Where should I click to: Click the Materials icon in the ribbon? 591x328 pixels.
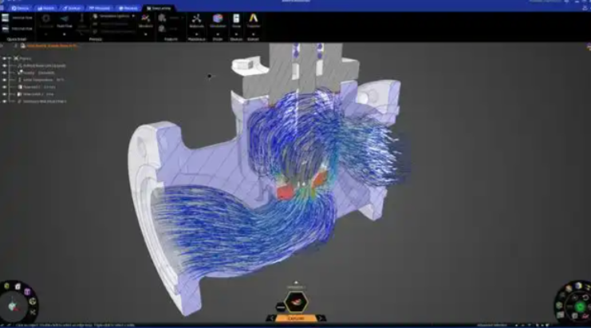[x=196, y=19]
